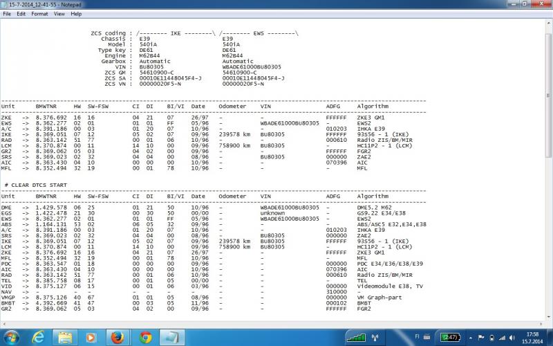Click BMW number '8.375.127'
This screenshot has width=553, height=346.
tap(51, 286)
